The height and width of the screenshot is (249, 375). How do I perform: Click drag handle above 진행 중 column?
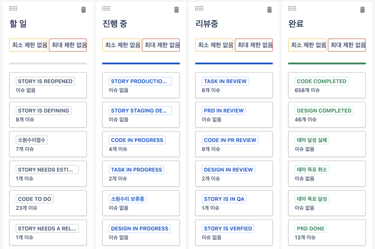tap(106, 8)
